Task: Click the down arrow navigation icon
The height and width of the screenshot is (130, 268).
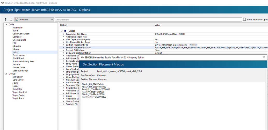Action: 11,19
